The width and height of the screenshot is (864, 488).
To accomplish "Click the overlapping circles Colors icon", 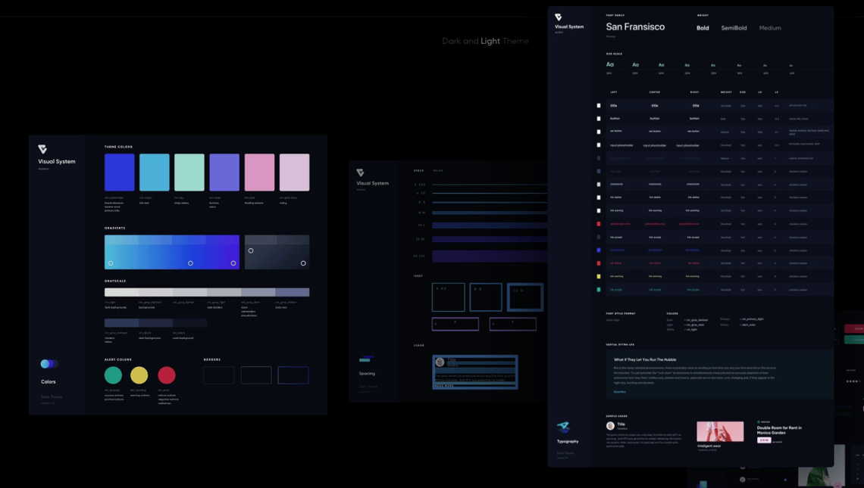I will [49, 364].
